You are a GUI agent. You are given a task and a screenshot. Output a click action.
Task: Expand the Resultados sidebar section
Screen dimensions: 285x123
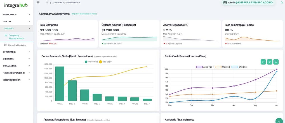point(17,15)
